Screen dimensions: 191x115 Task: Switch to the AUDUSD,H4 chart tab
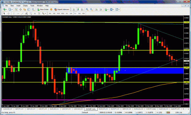[x=8, y=109]
